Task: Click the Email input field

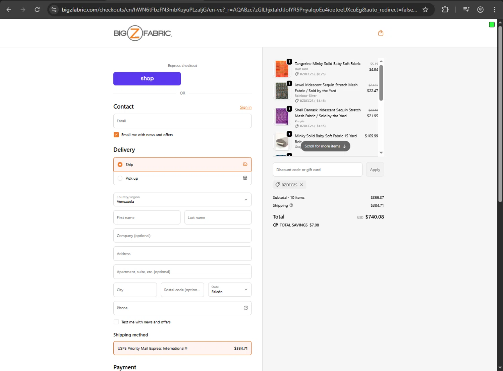Action: (x=182, y=121)
